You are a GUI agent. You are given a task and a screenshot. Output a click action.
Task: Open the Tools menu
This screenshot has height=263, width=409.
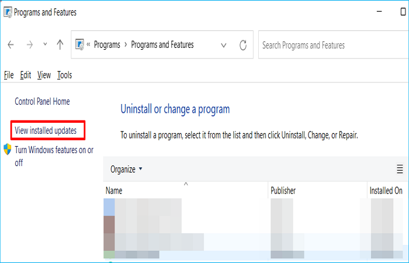pyautogui.click(x=64, y=75)
